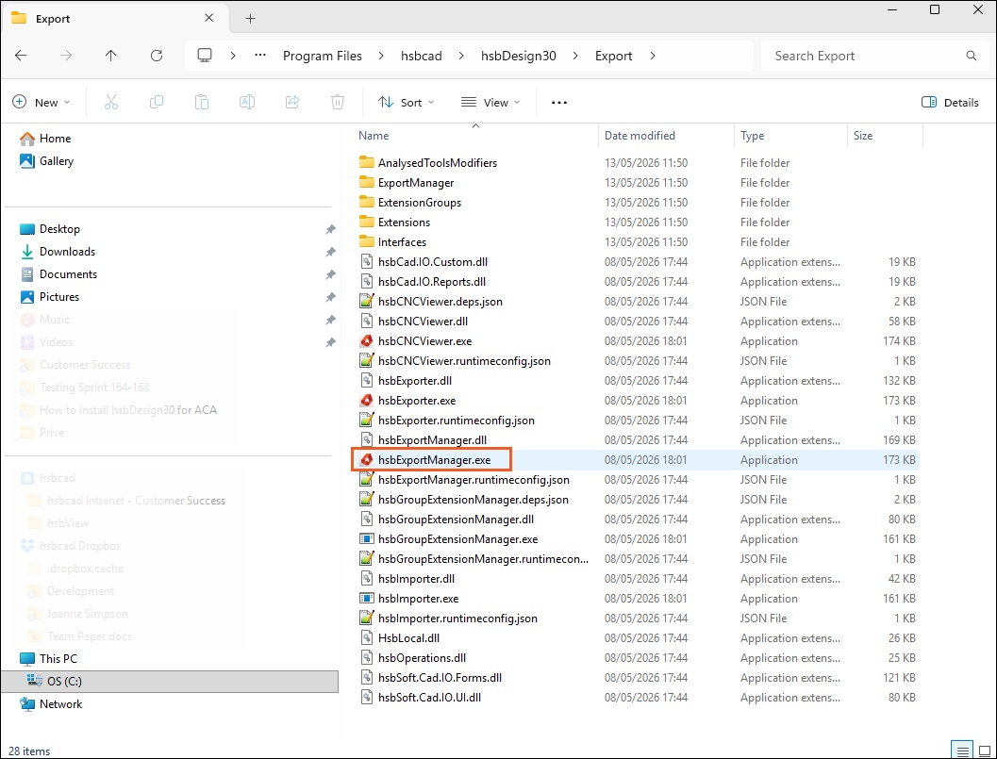Refresh the Export folder view
997x759 pixels.
tap(157, 56)
